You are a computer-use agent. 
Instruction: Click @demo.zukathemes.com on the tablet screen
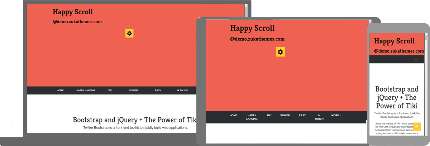(x=257, y=39)
